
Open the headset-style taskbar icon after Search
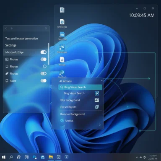pos(19,157)
